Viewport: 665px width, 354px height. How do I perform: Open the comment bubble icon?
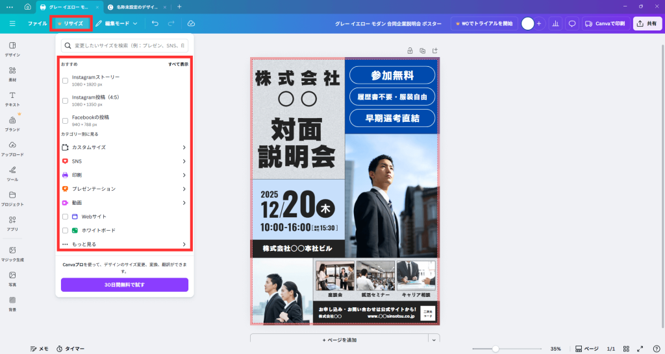(x=572, y=23)
